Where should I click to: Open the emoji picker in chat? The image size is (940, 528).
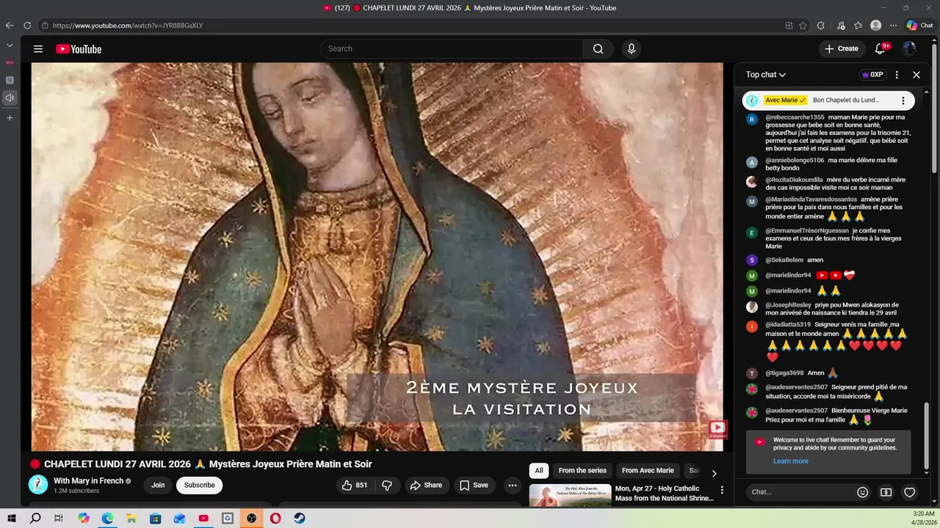[x=863, y=492]
